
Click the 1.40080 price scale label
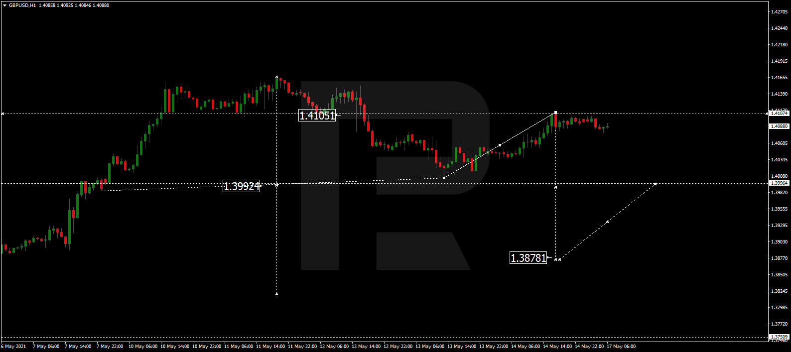click(779, 176)
